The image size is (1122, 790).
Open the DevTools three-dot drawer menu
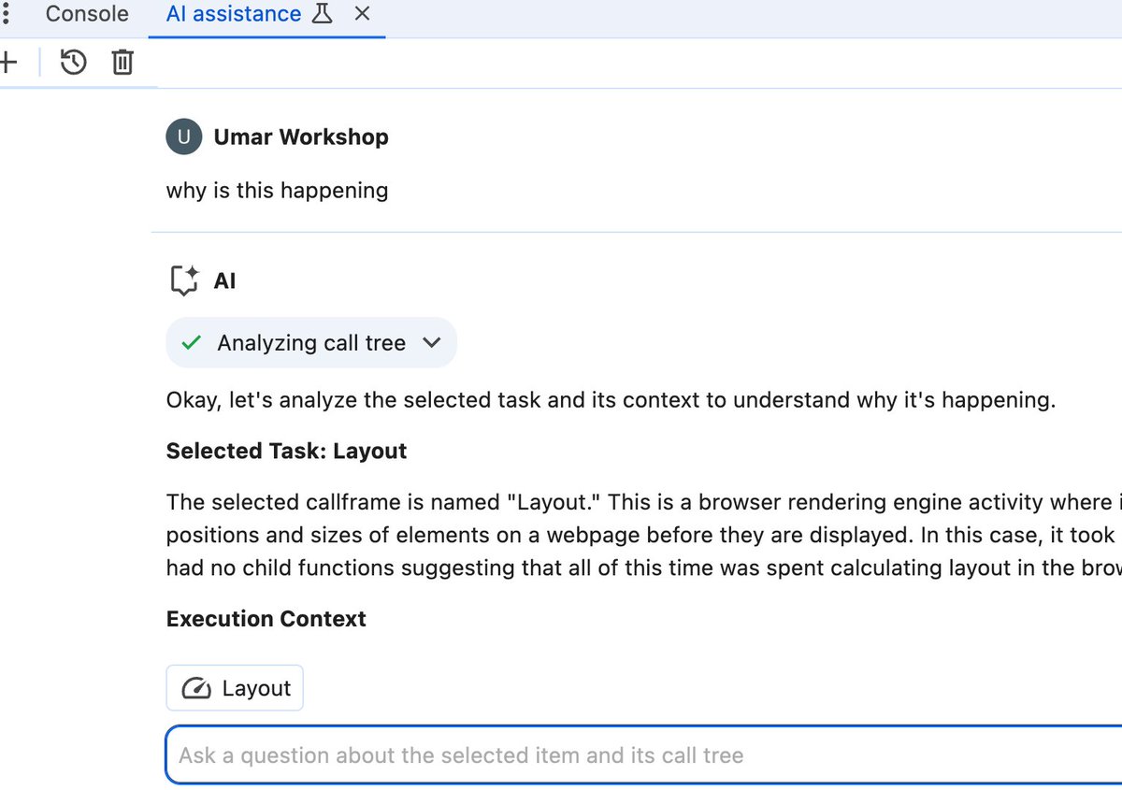coord(6,14)
